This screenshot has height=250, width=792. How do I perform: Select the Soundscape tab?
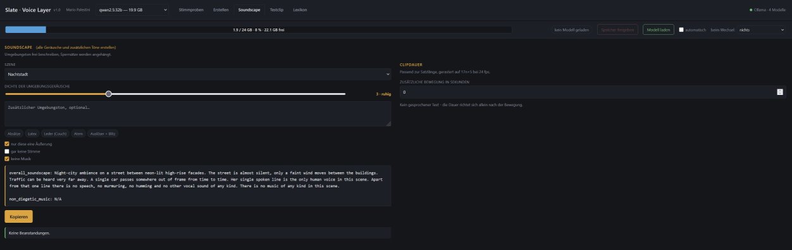[x=249, y=10]
